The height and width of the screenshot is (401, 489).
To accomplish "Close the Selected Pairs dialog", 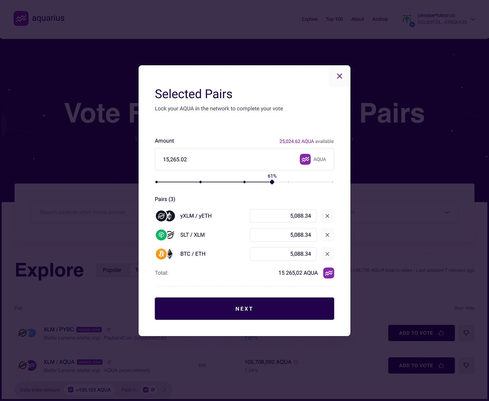I will point(339,76).
